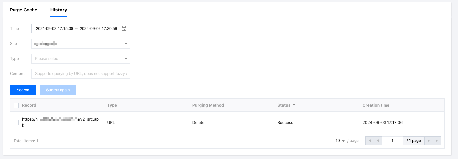Focus the Content URL query field
The width and height of the screenshot is (458, 159).
click(81, 74)
